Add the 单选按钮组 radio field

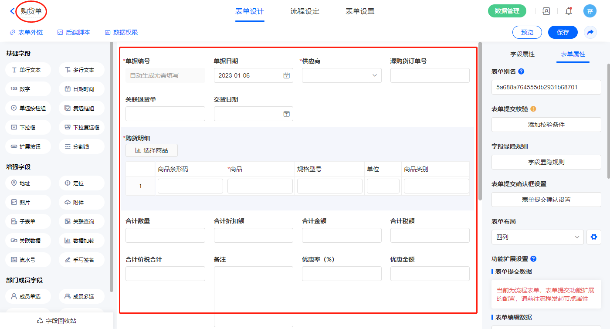(x=28, y=108)
